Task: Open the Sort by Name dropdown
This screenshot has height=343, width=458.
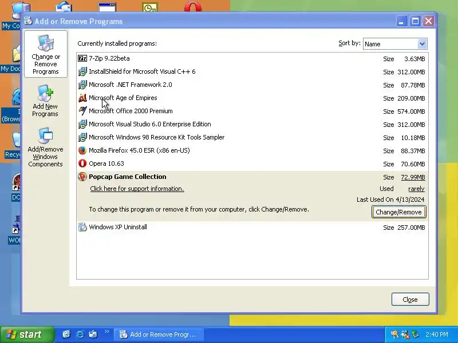Action: coord(422,44)
